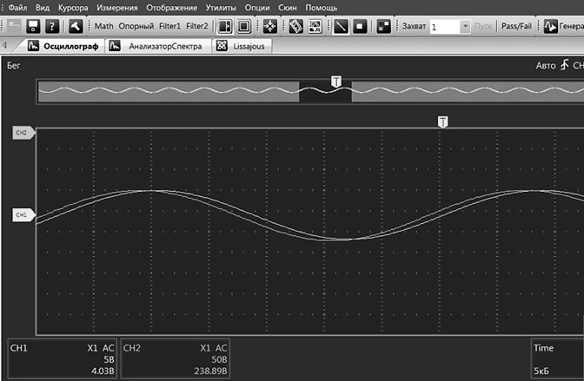Click the checkered squares toolbar icon
The width and height of the screenshot is (584, 381).
(383, 26)
